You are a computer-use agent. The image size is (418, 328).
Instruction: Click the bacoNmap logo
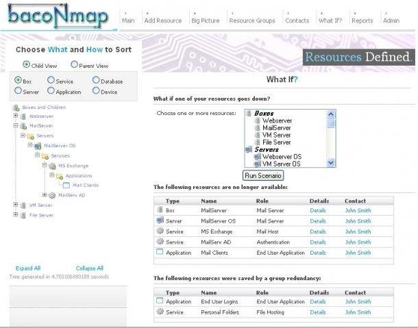click(x=58, y=16)
